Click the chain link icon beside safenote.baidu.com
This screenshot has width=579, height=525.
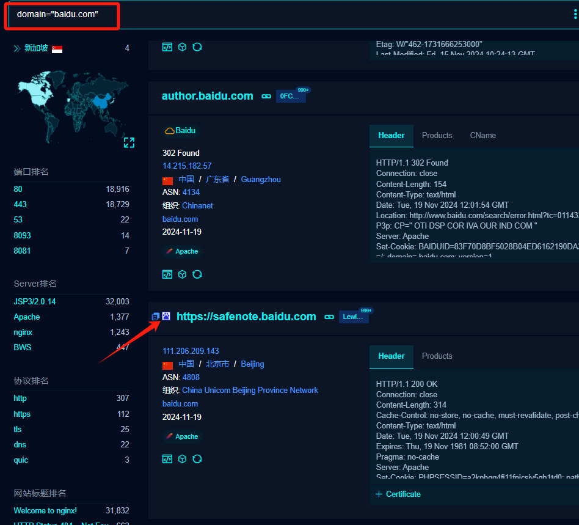tap(329, 317)
